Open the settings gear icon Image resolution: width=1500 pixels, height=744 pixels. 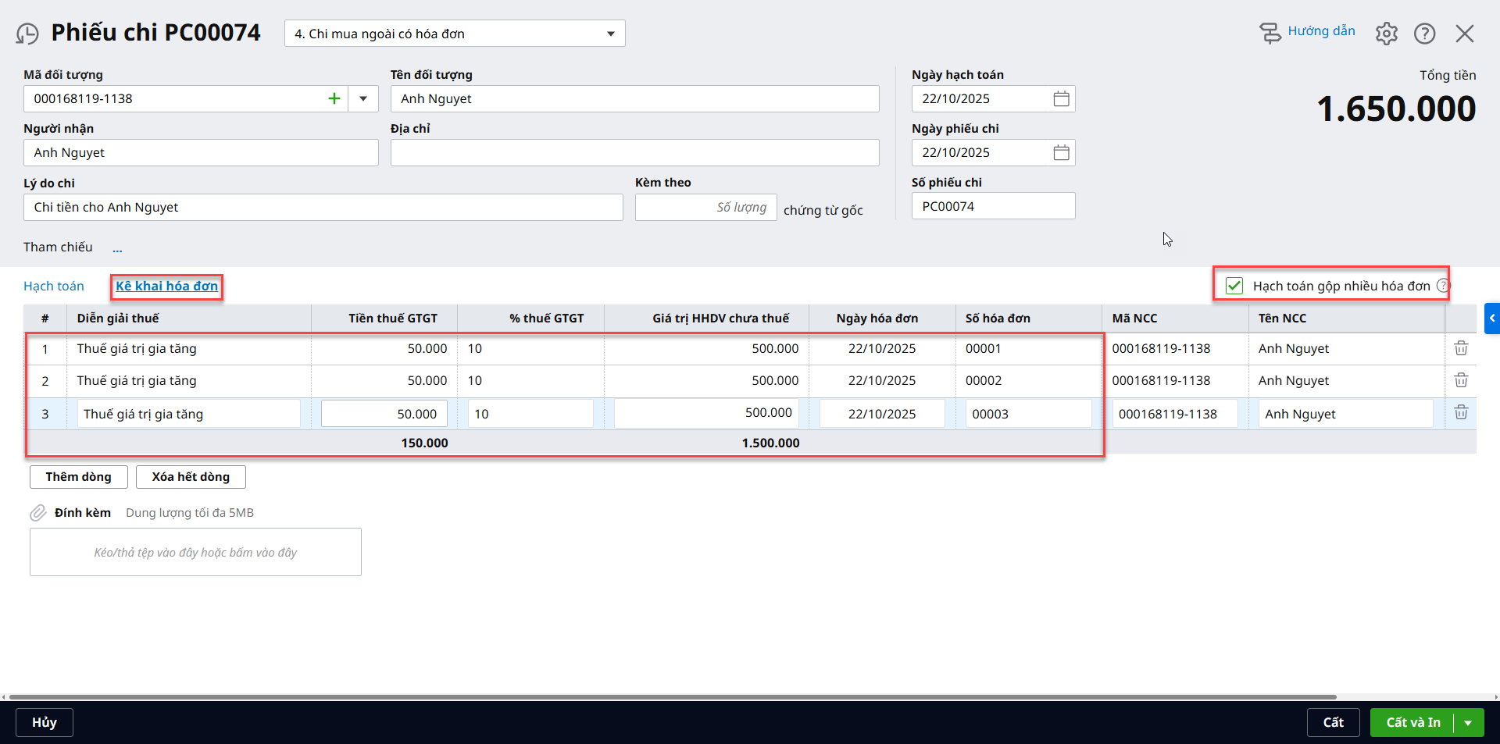(1386, 34)
